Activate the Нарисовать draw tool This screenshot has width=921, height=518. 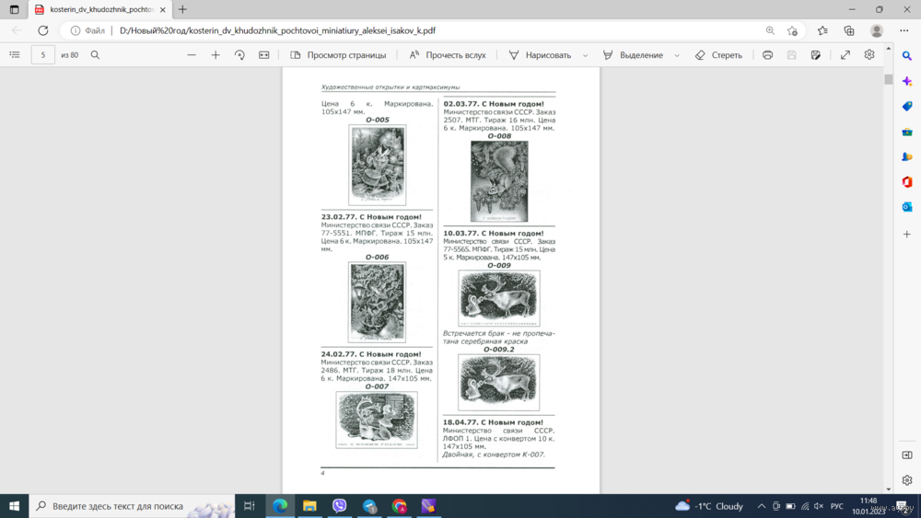coord(541,54)
